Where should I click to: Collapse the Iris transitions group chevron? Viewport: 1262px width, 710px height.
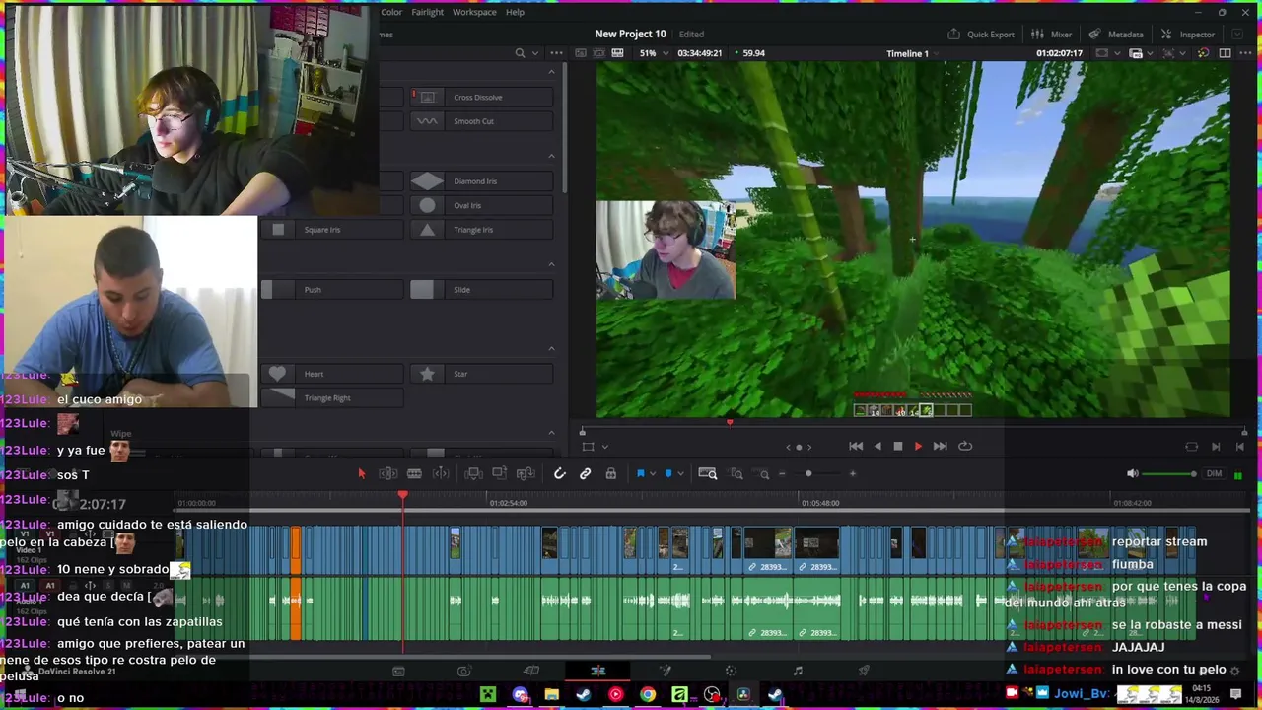point(551,156)
